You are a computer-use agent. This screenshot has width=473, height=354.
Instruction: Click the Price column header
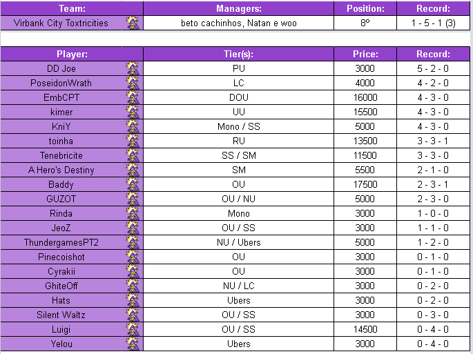(365, 54)
